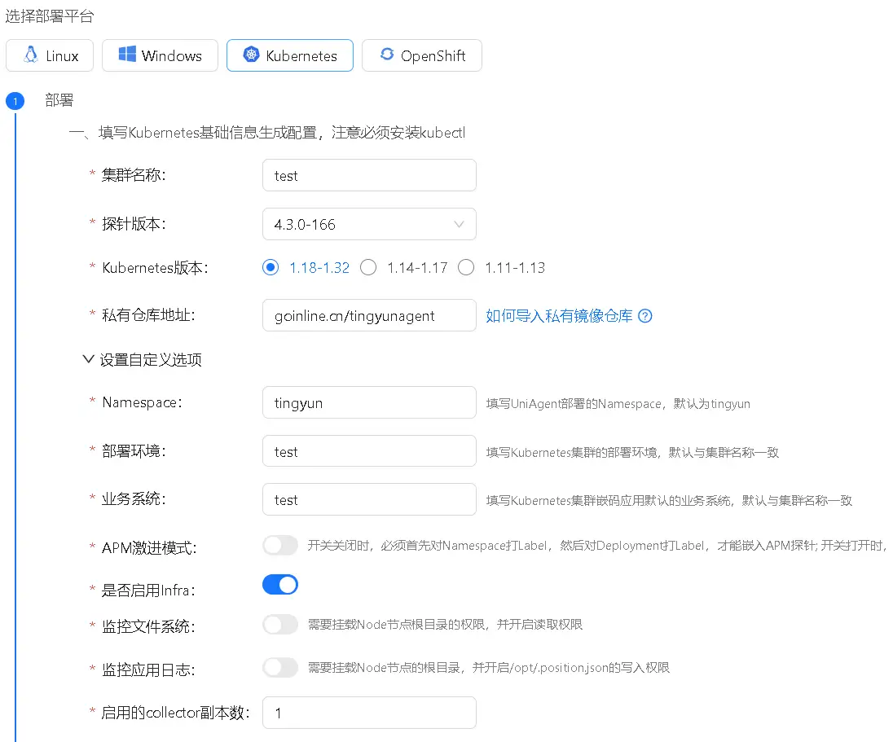The width and height of the screenshot is (893, 742).
Task: Disable the 是否启用Infra toggle
Action: [280, 584]
